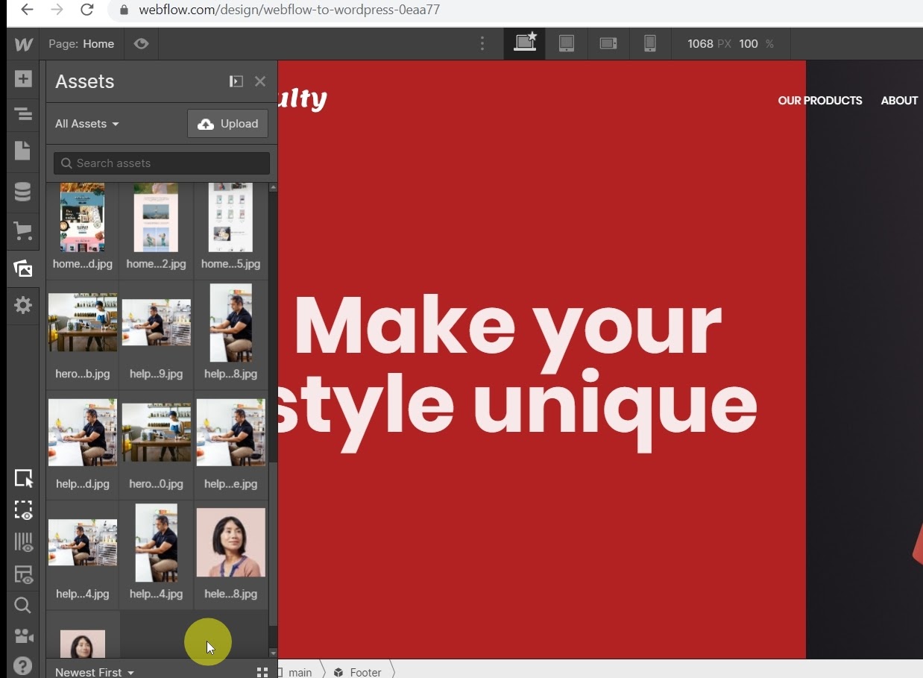
Task: Go back in the browser
Action: click(27, 10)
